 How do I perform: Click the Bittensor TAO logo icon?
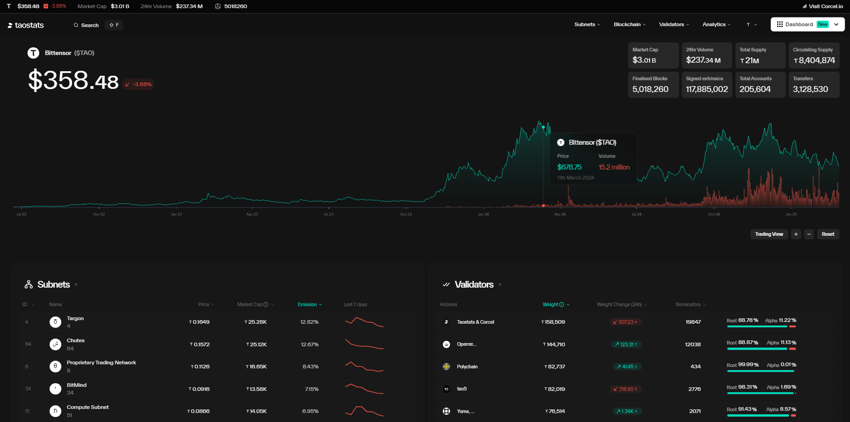(x=33, y=53)
